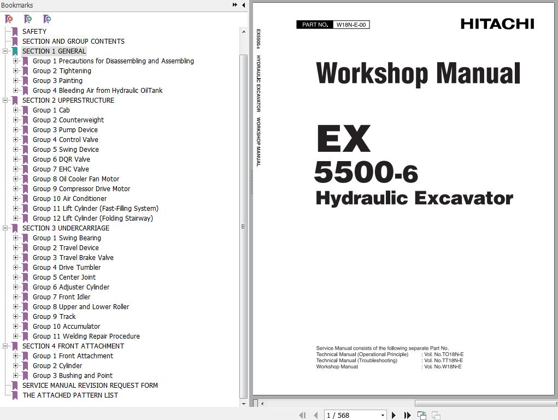
Task: Open Group 9 Compressor Drive Motor bookmark
Action: pos(81,189)
